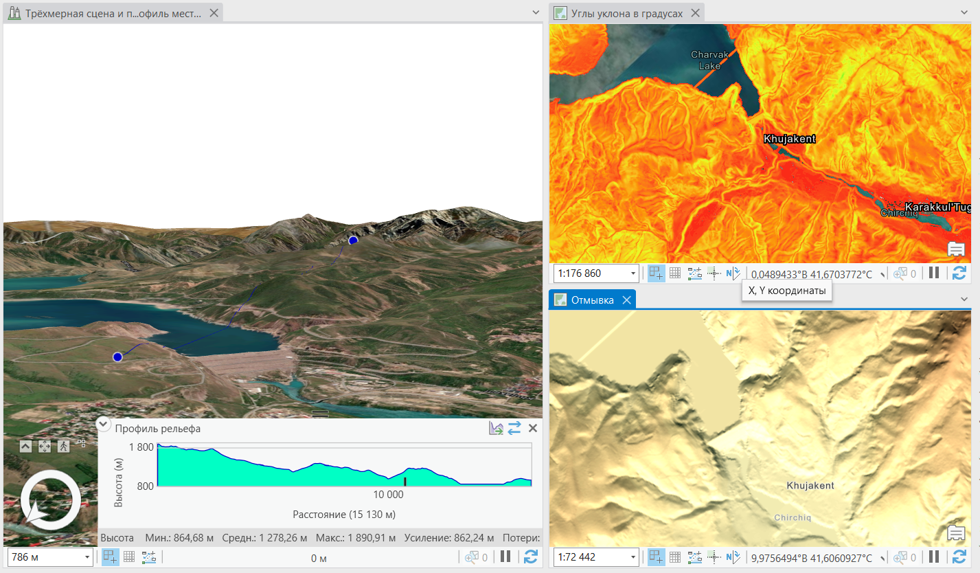Export the elevation profile chart

click(x=496, y=429)
